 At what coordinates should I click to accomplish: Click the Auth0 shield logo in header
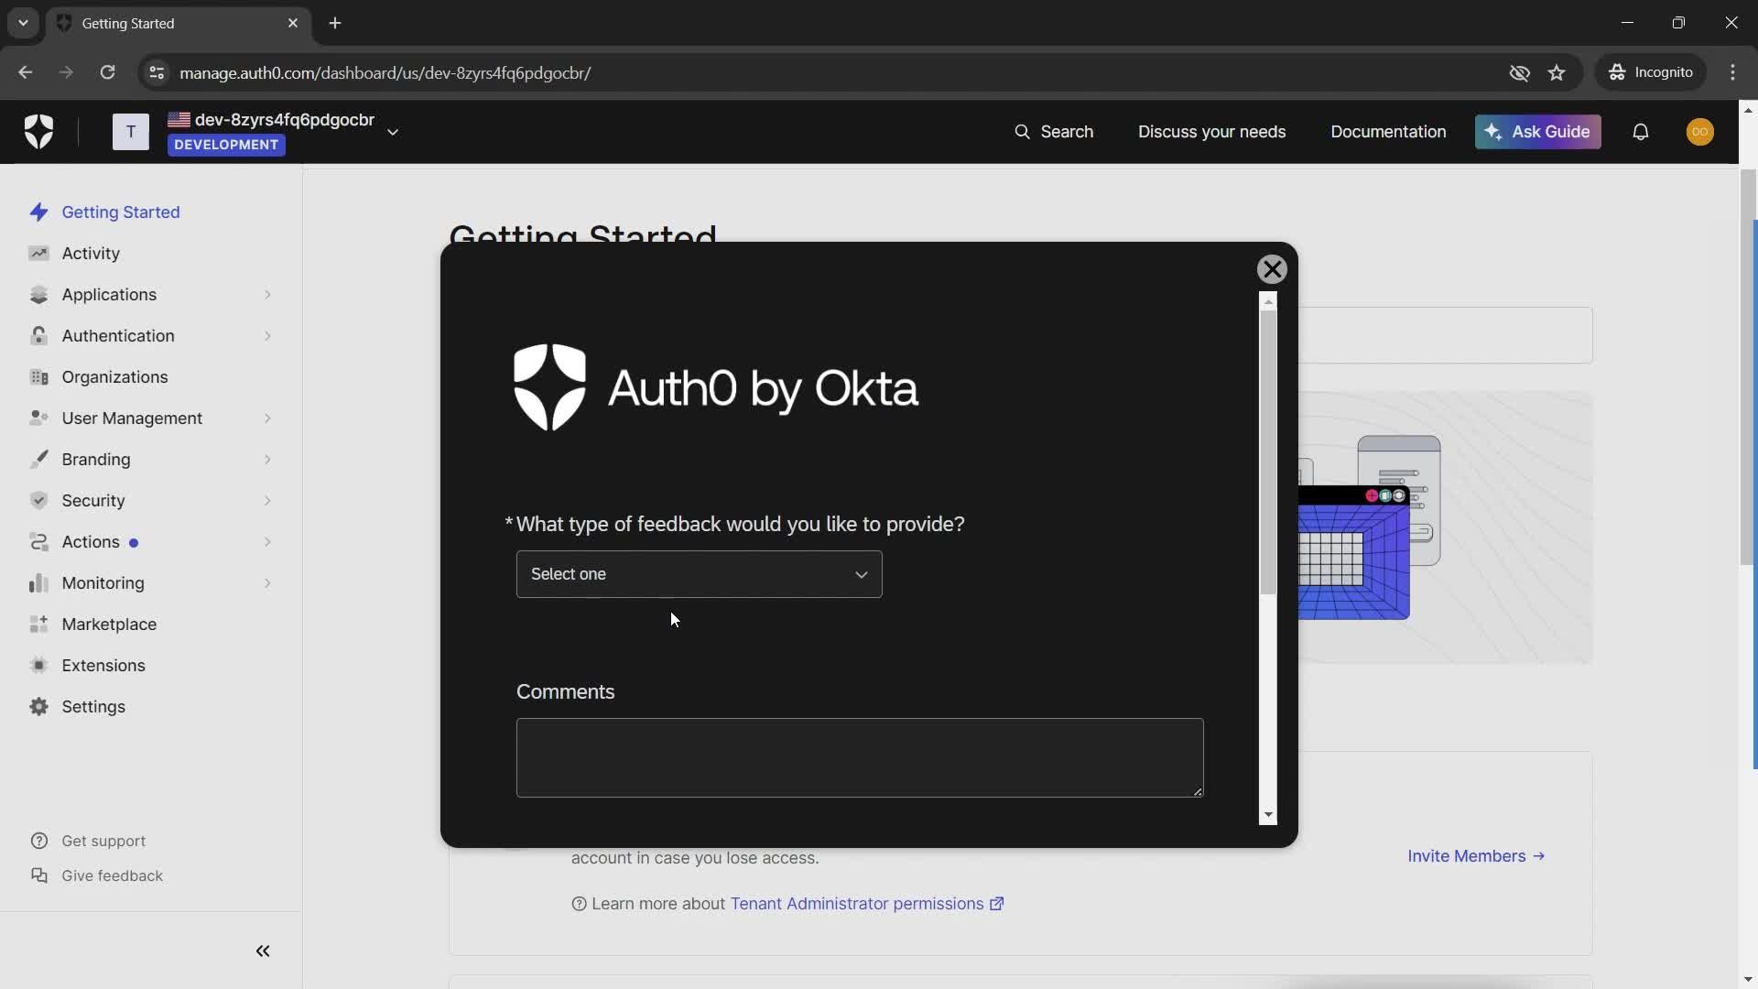pos(38,132)
